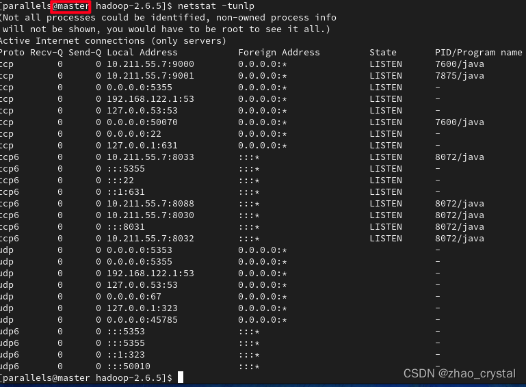Select local address 0.0.0.0:50070
Screen dimensions: 526x387
(142, 122)
